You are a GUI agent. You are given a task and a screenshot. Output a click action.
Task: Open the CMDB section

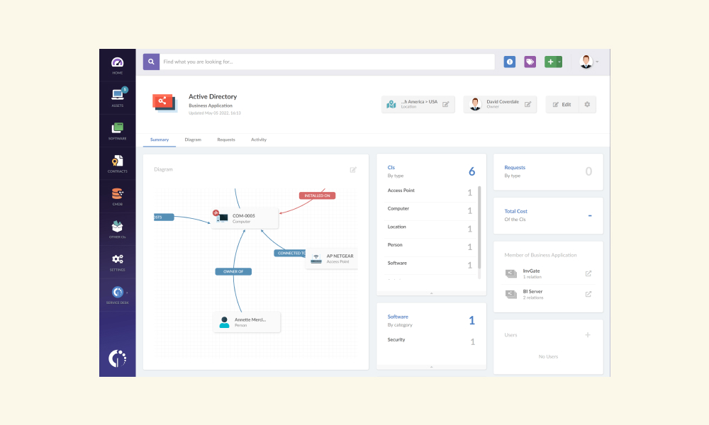coord(117,197)
